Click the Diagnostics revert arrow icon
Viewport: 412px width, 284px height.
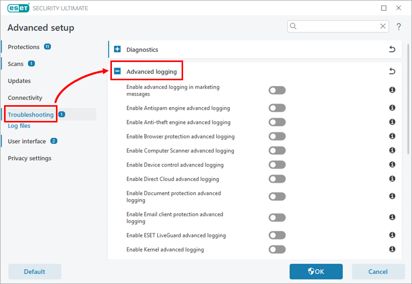(x=392, y=49)
